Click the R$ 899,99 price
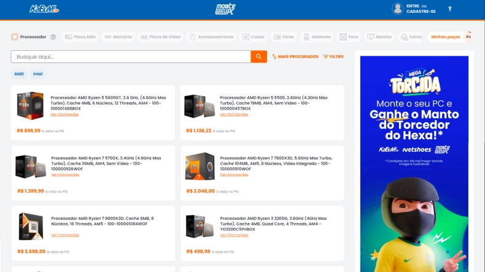485x272 pixels. click(x=28, y=131)
